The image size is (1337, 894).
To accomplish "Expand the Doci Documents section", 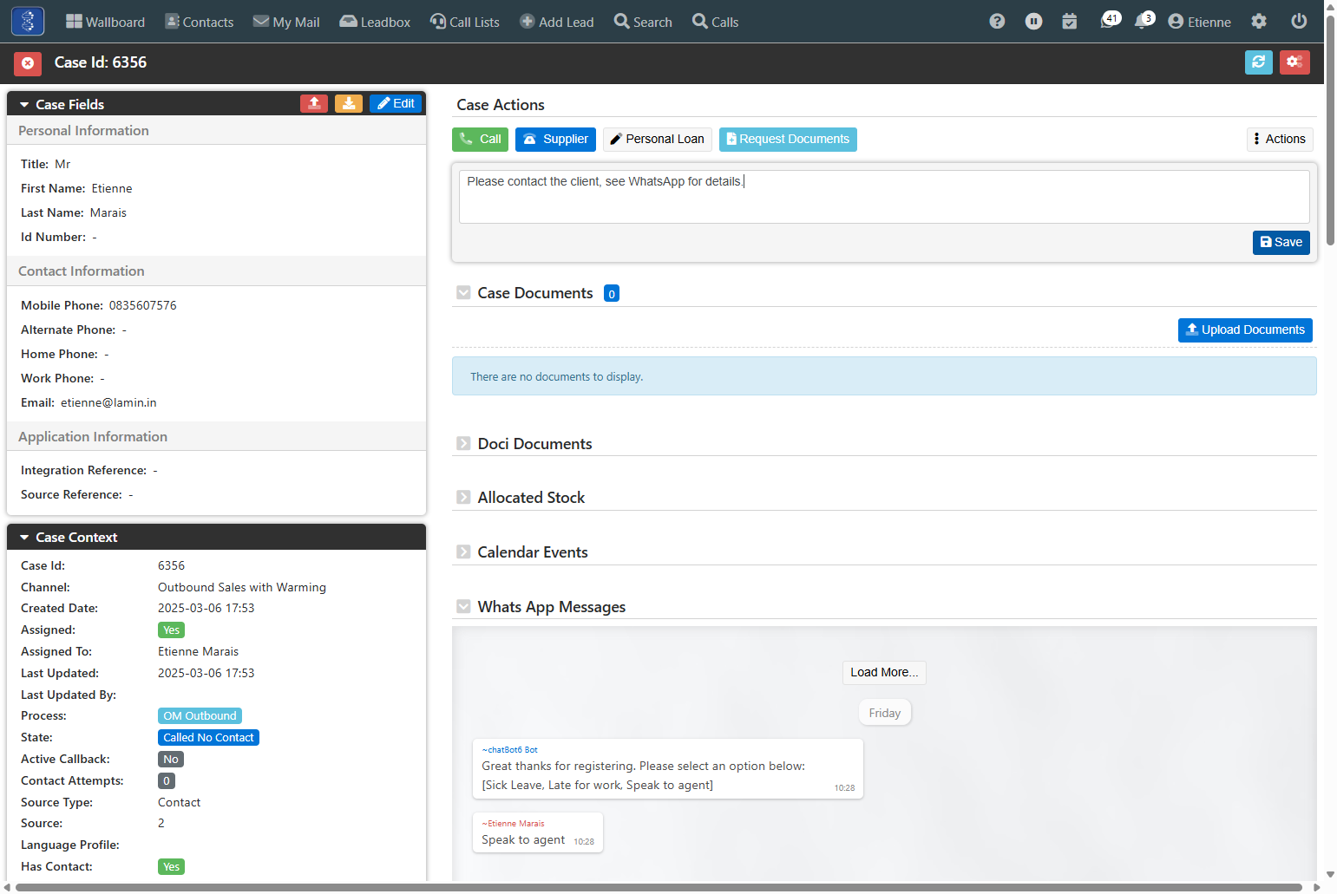I will pos(463,444).
